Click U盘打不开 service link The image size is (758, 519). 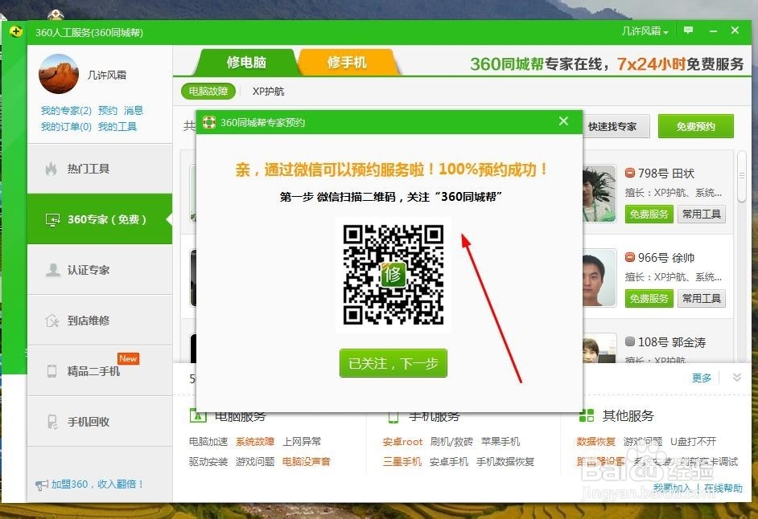pos(693,442)
